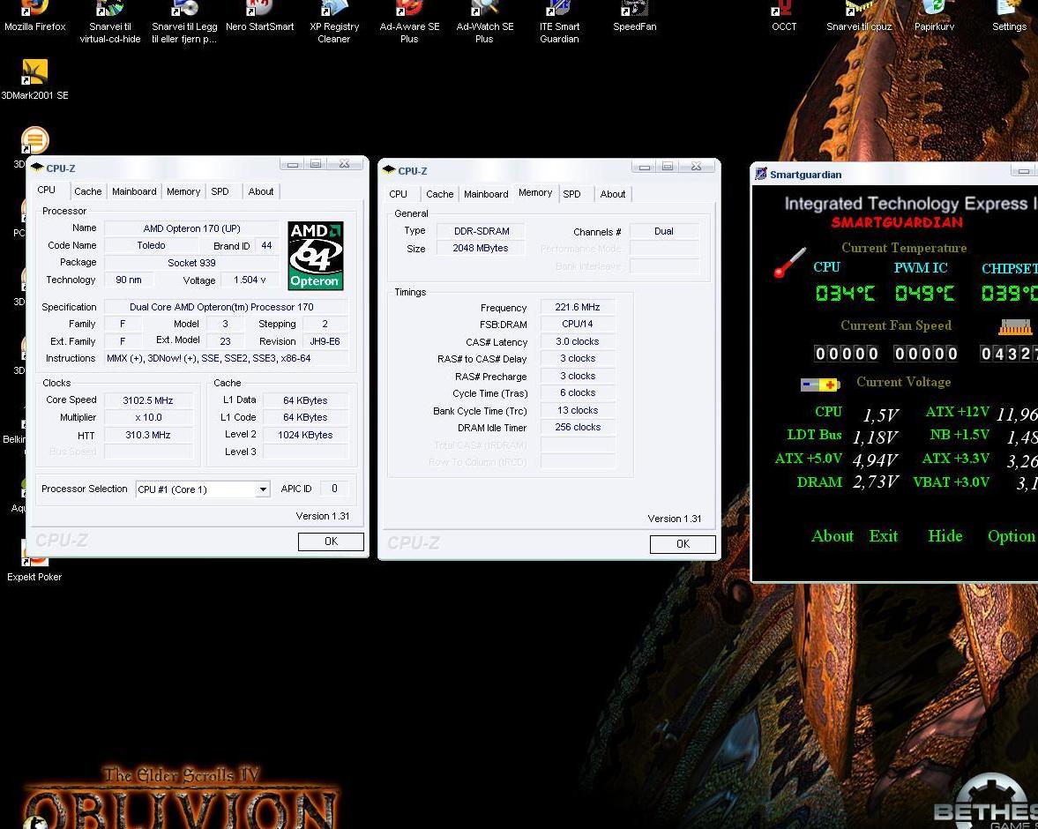Open the Settings desktop icon
Screen dimensions: 1038x829
pyautogui.click(x=1009, y=17)
